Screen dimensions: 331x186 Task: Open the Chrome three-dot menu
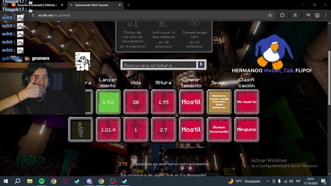tap(326, 15)
